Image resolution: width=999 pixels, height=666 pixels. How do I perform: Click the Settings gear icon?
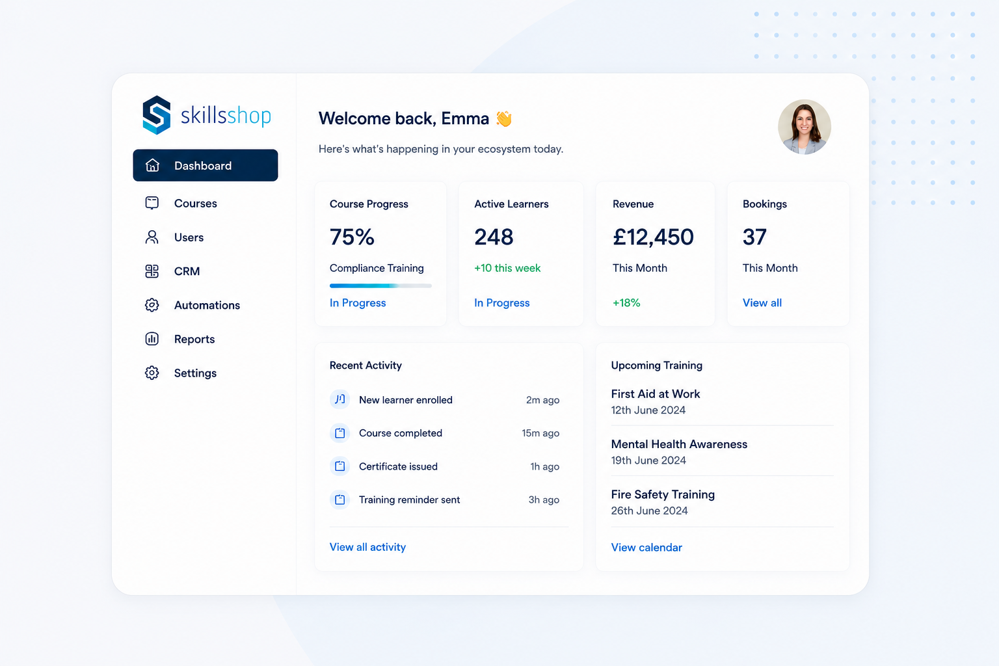click(152, 373)
